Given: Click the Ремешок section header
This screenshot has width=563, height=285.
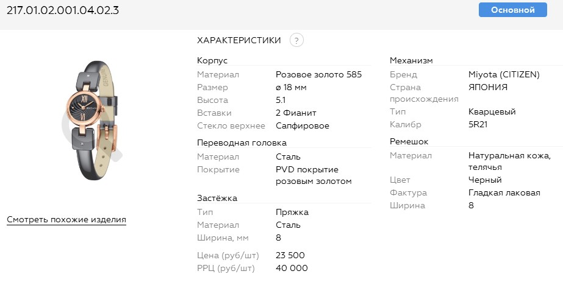Looking at the screenshot, I should click(409, 141).
